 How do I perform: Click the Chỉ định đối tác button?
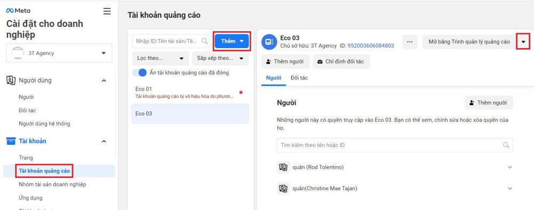click(x=341, y=61)
